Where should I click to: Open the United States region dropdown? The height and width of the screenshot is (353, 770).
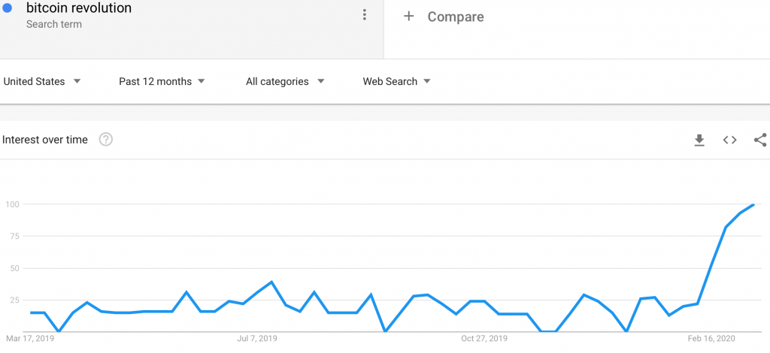[42, 81]
